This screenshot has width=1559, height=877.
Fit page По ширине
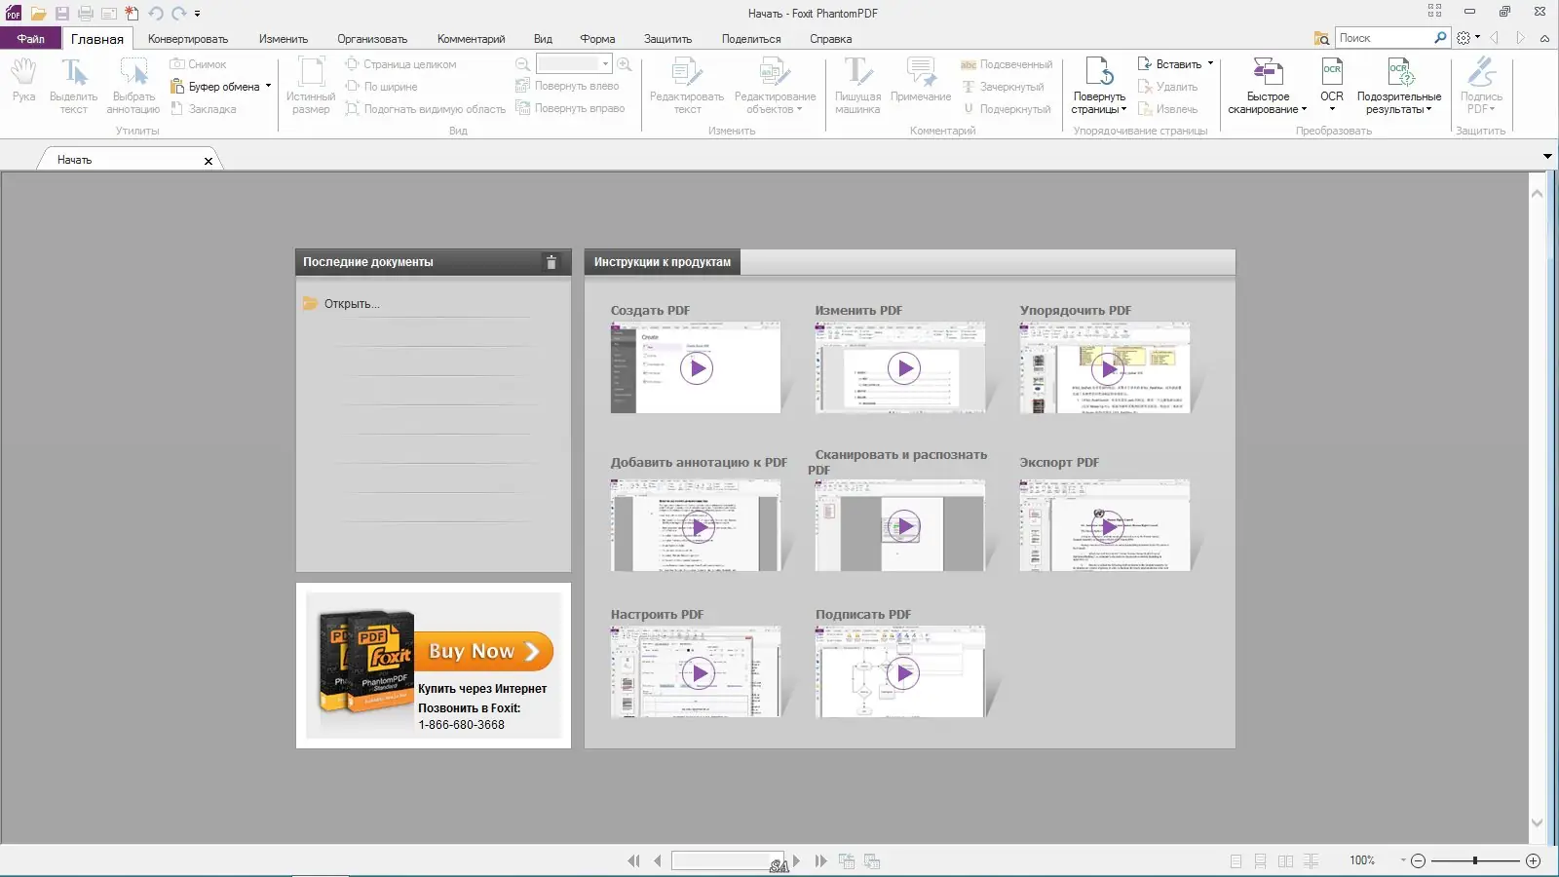tap(381, 87)
